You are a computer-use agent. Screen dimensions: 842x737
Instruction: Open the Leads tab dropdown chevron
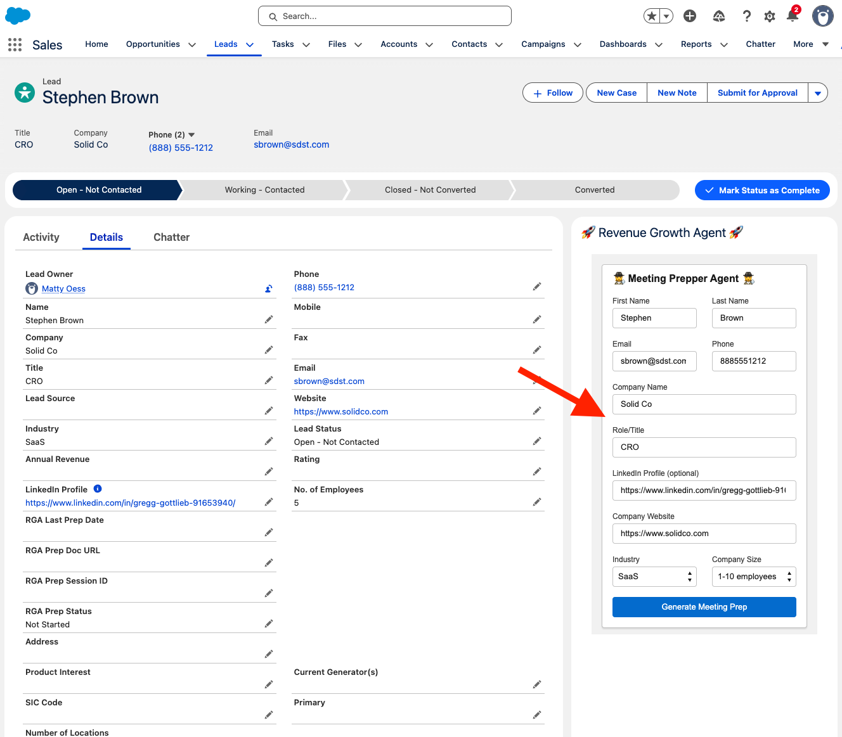[x=249, y=44]
